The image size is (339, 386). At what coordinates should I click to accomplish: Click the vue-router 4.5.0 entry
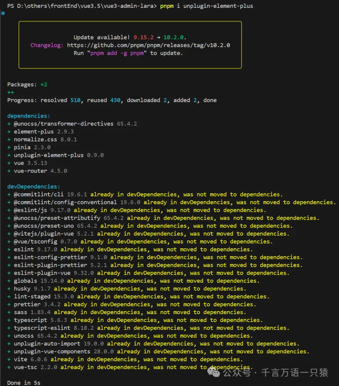(x=40, y=171)
